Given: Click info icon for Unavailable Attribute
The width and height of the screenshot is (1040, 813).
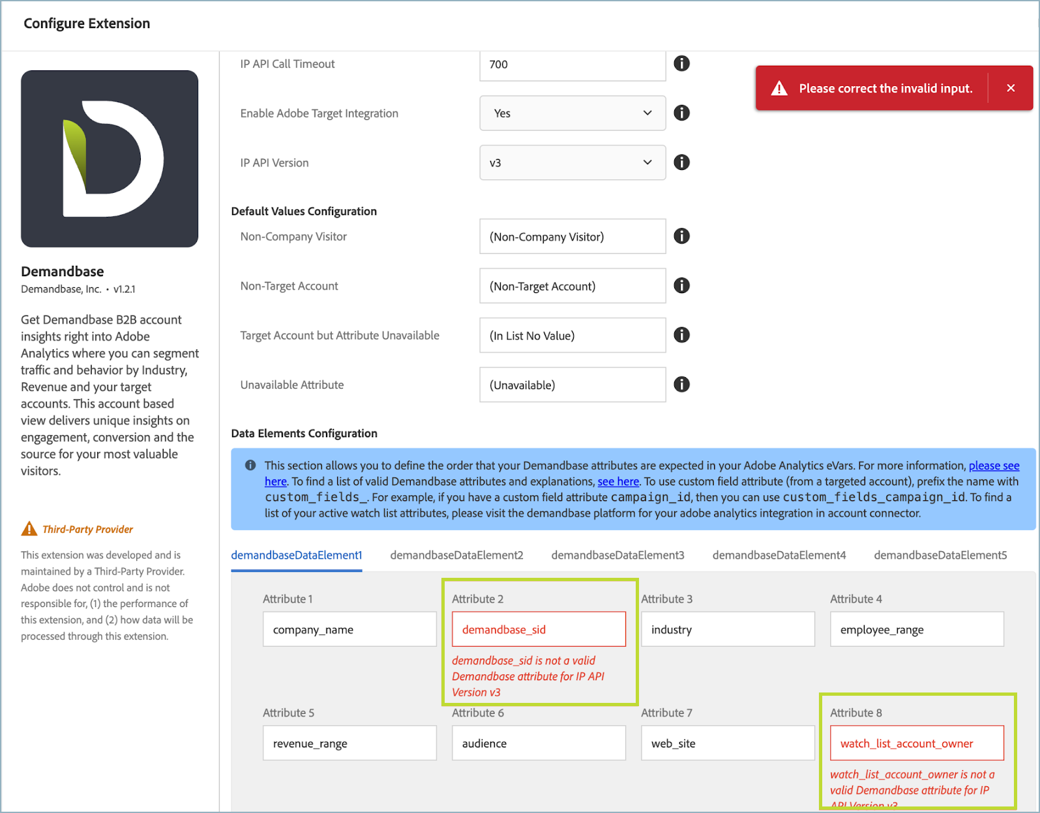Looking at the screenshot, I should tap(681, 384).
